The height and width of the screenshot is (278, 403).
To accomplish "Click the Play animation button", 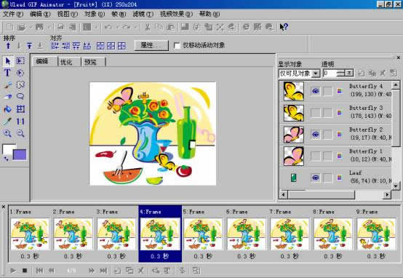I will (x=13, y=271).
